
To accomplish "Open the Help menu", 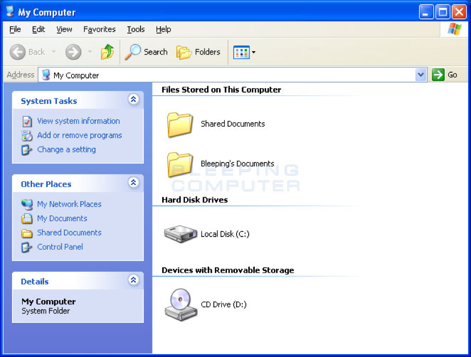I will click(163, 29).
